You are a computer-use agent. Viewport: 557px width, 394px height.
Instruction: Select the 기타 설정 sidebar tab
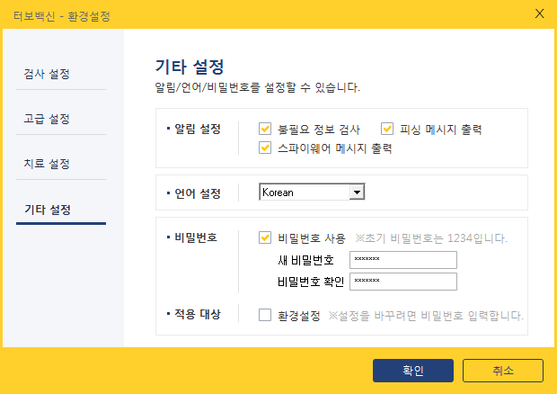pos(47,210)
